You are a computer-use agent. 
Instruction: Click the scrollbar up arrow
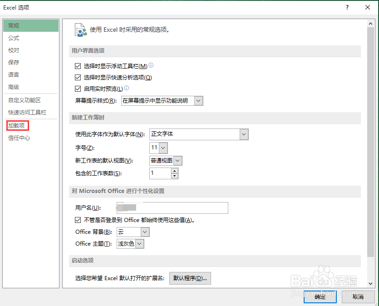click(x=370, y=24)
